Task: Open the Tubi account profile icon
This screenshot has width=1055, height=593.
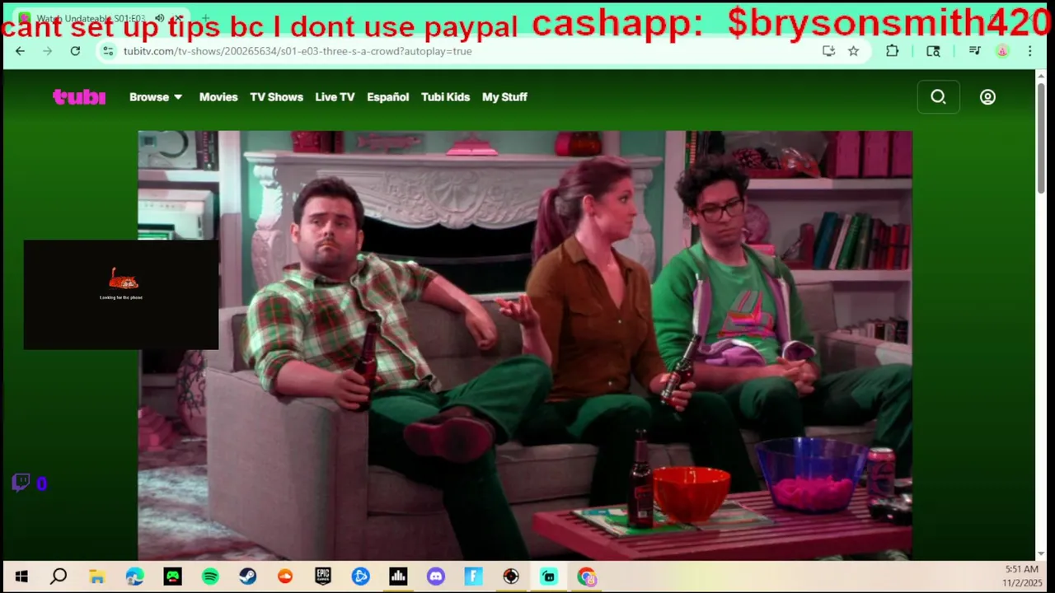Action: point(987,97)
